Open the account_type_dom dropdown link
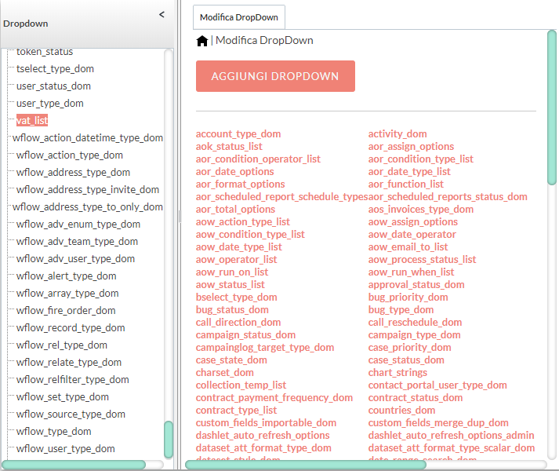Viewport: 559px width, 471px height. click(238, 134)
